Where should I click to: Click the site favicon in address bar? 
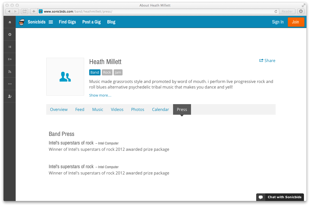pos(41,11)
